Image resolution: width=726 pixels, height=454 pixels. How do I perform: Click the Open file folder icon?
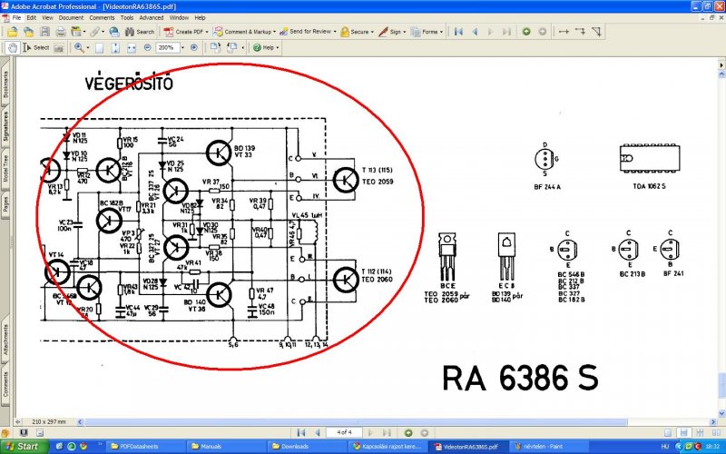coord(13,32)
